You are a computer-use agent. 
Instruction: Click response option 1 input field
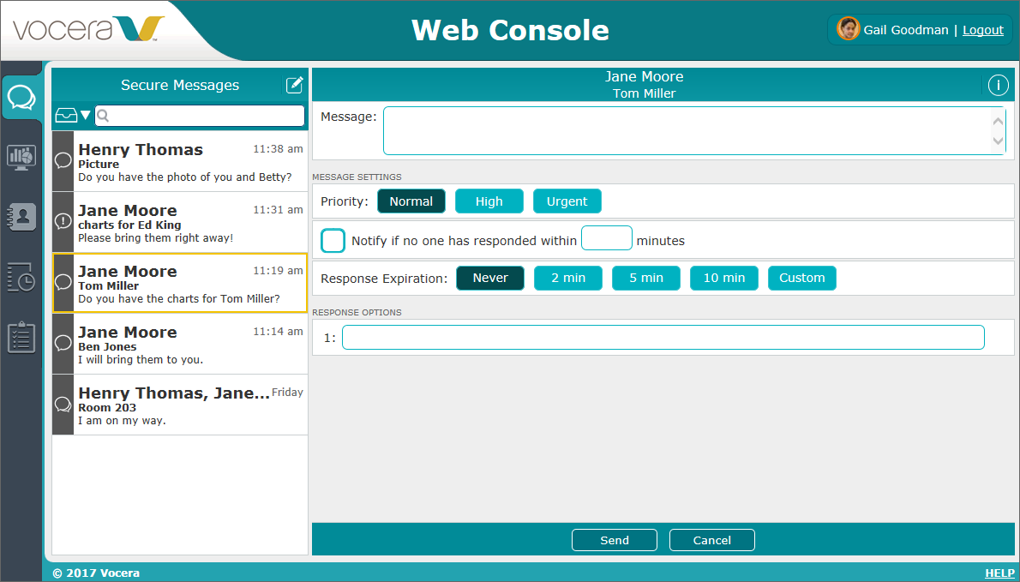(x=663, y=338)
